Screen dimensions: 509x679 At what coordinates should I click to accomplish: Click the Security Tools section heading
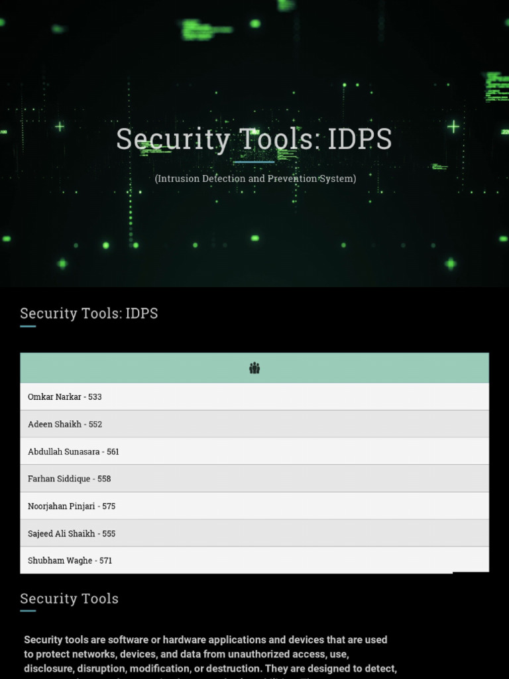coord(69,599)
